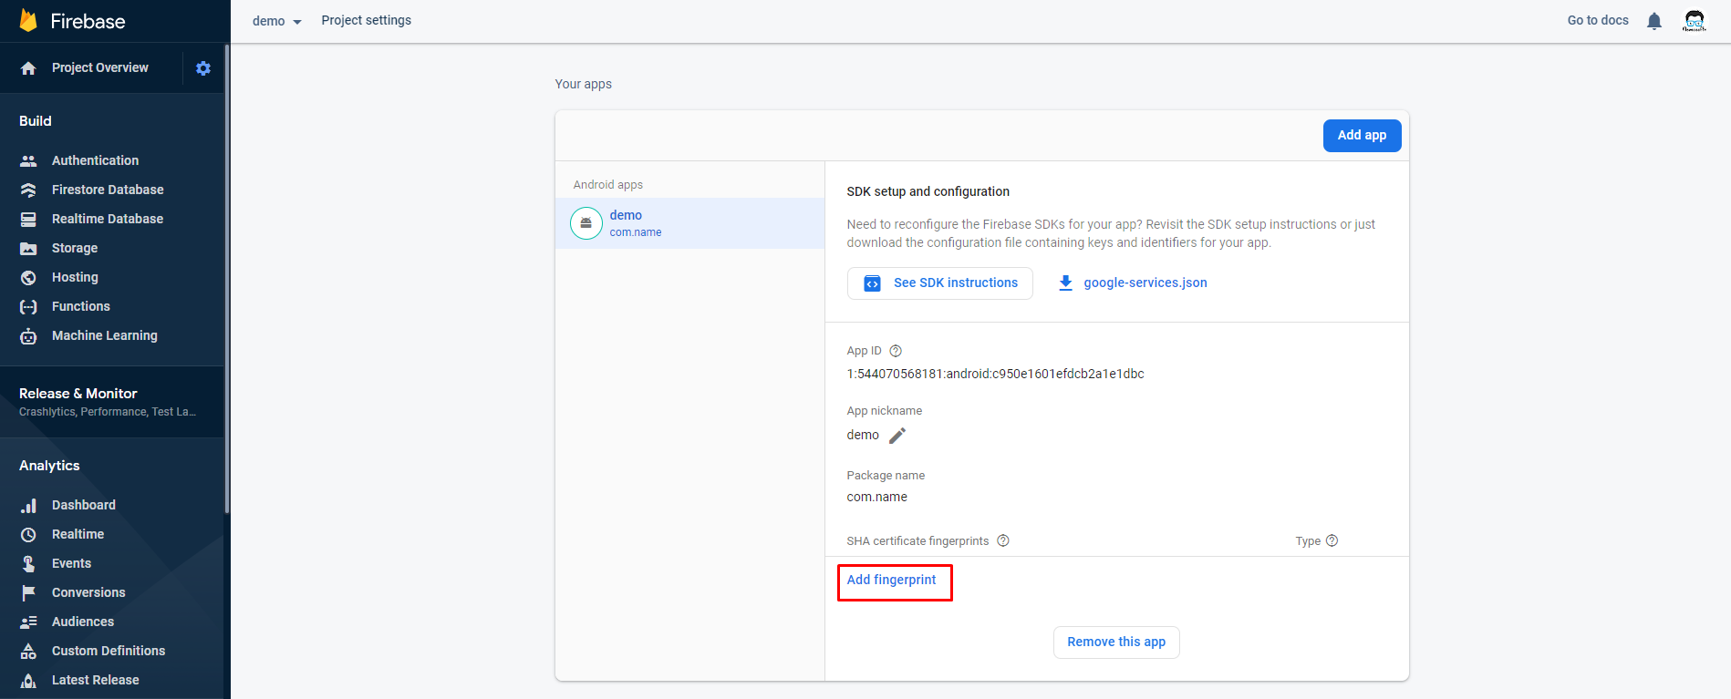
Task: Click the Realtime Database icon
Action: tap(28, 219)
